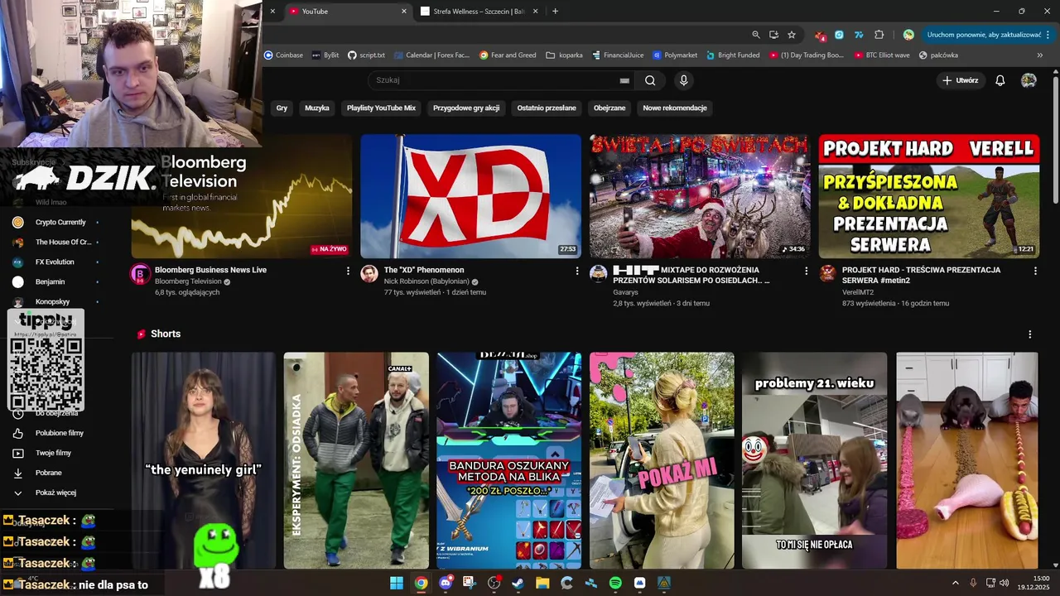Open the BANDURA OSZUKANY Short

point(509,461)
